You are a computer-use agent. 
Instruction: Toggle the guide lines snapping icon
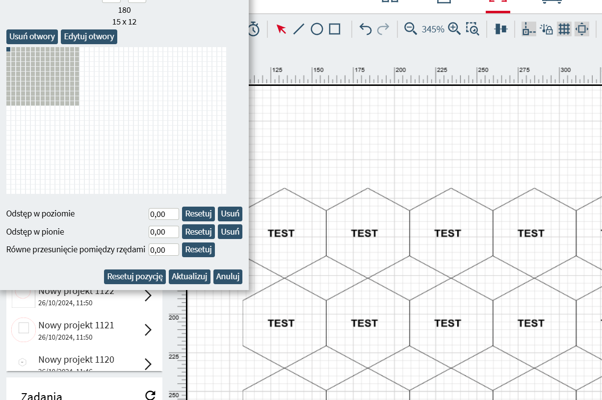point(529,29)
